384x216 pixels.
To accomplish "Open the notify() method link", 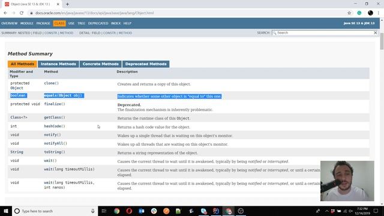I will point(52,134).
